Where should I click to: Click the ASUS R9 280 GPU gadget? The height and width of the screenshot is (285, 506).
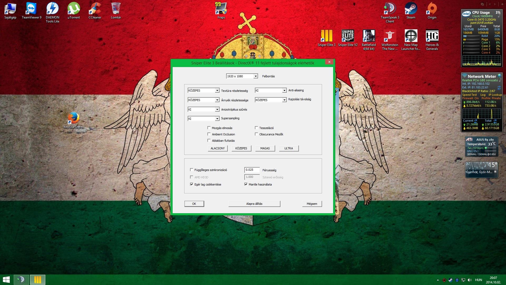[x=481, y=146]
